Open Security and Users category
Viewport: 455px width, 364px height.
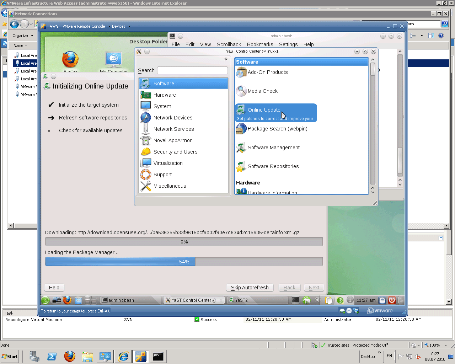[x=183, y=152]
